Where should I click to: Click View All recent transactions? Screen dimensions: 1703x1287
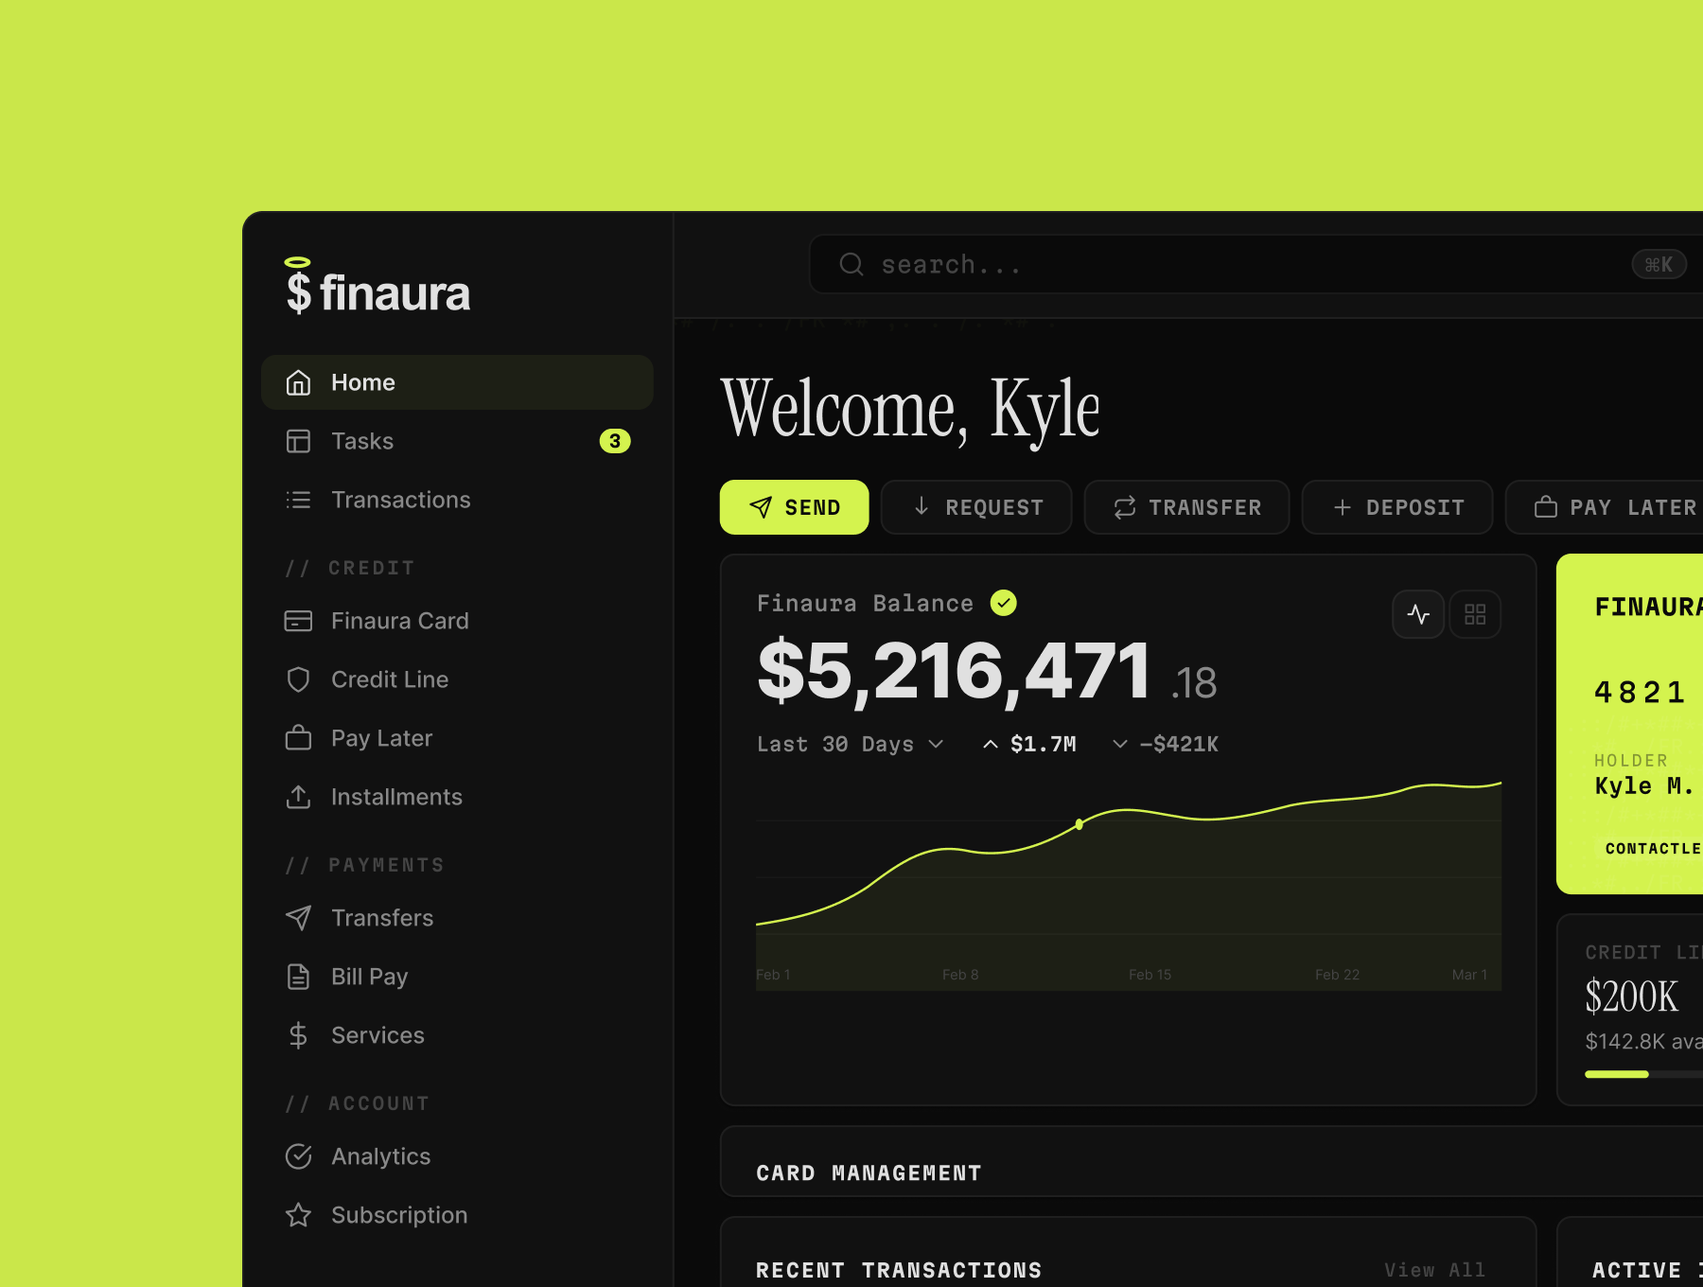[1434, 1270]
